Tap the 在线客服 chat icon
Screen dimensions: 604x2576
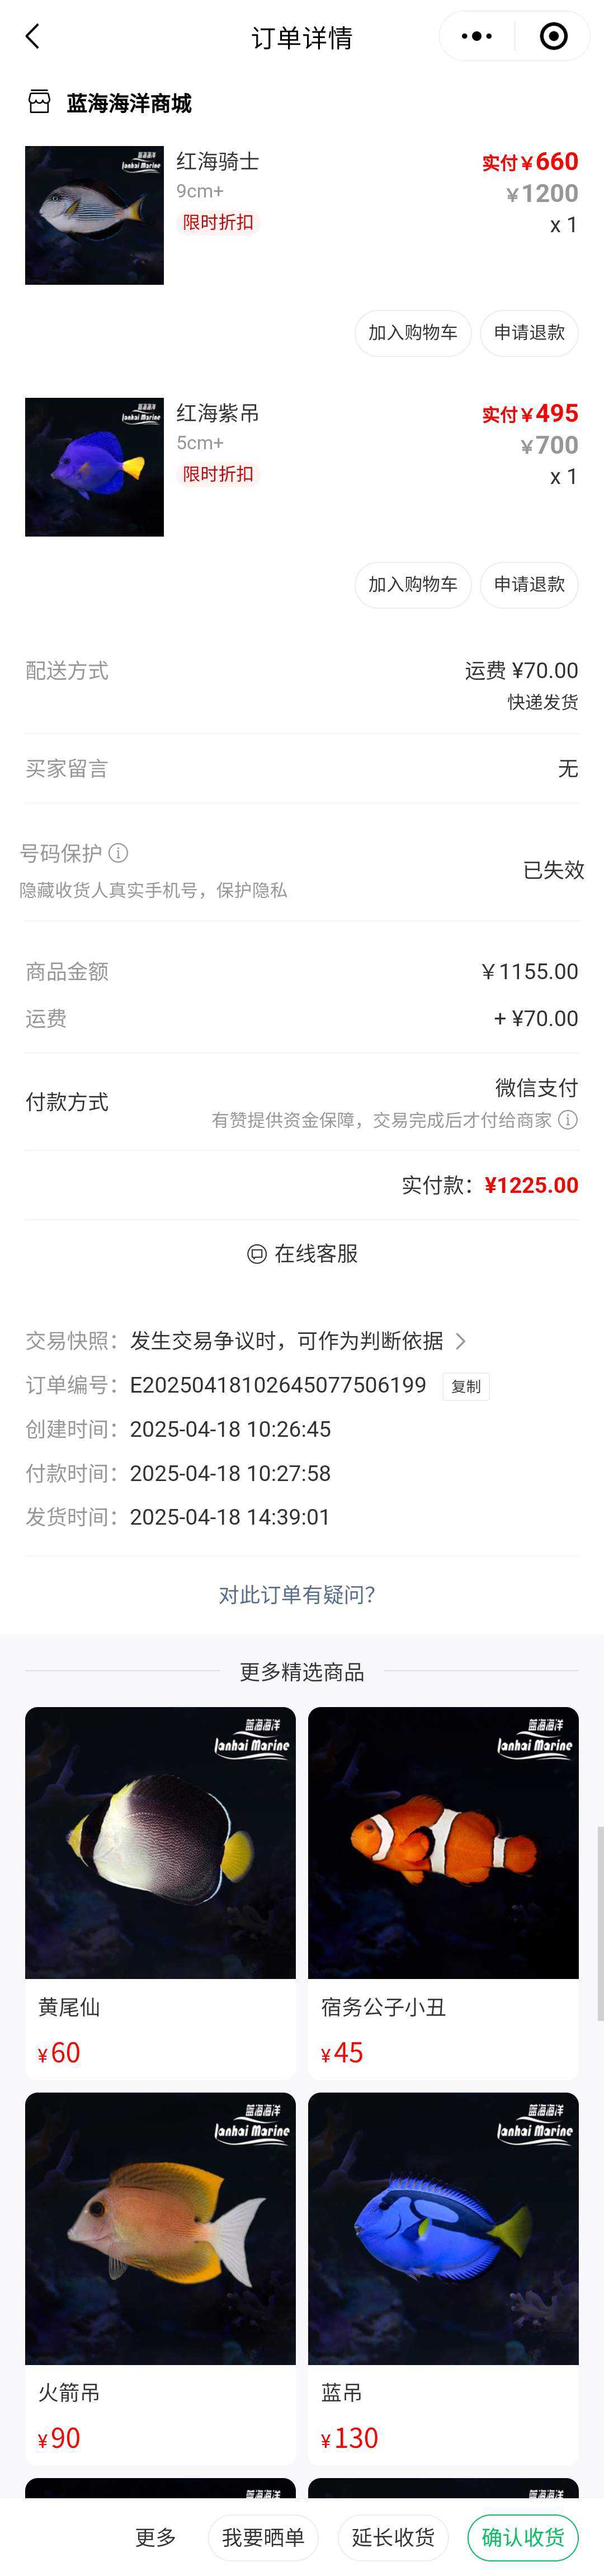pos(257,1254)
